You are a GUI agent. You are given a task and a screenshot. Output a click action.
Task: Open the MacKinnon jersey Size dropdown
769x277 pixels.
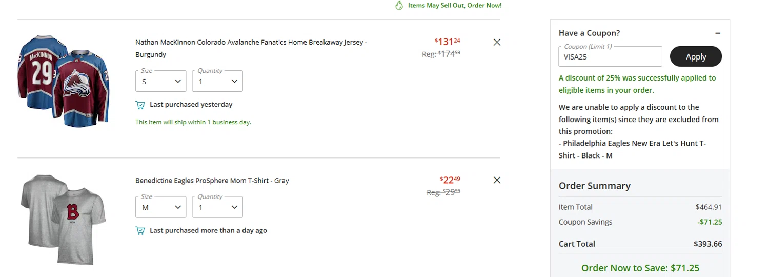[160, 81]
